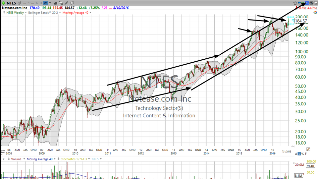Close the lower pane with the X
This screenshot has height=179, width=318.
pos(3,159)
